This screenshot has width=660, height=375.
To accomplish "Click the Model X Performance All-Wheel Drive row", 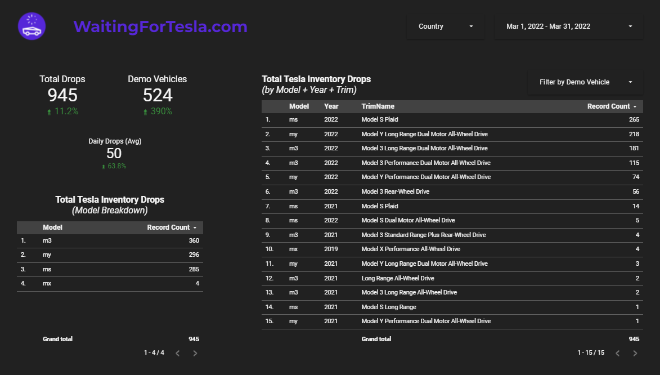I will [x=452, y=249].
